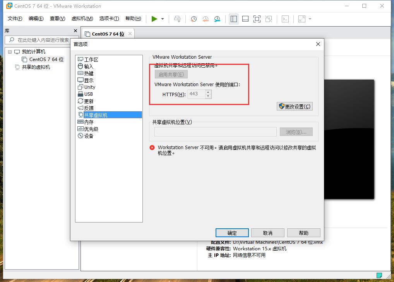Image resolution: width=394 pixels, height=282 pixels.
Task: Increase HTTPS port with up arrow
Action: (208, 92)
